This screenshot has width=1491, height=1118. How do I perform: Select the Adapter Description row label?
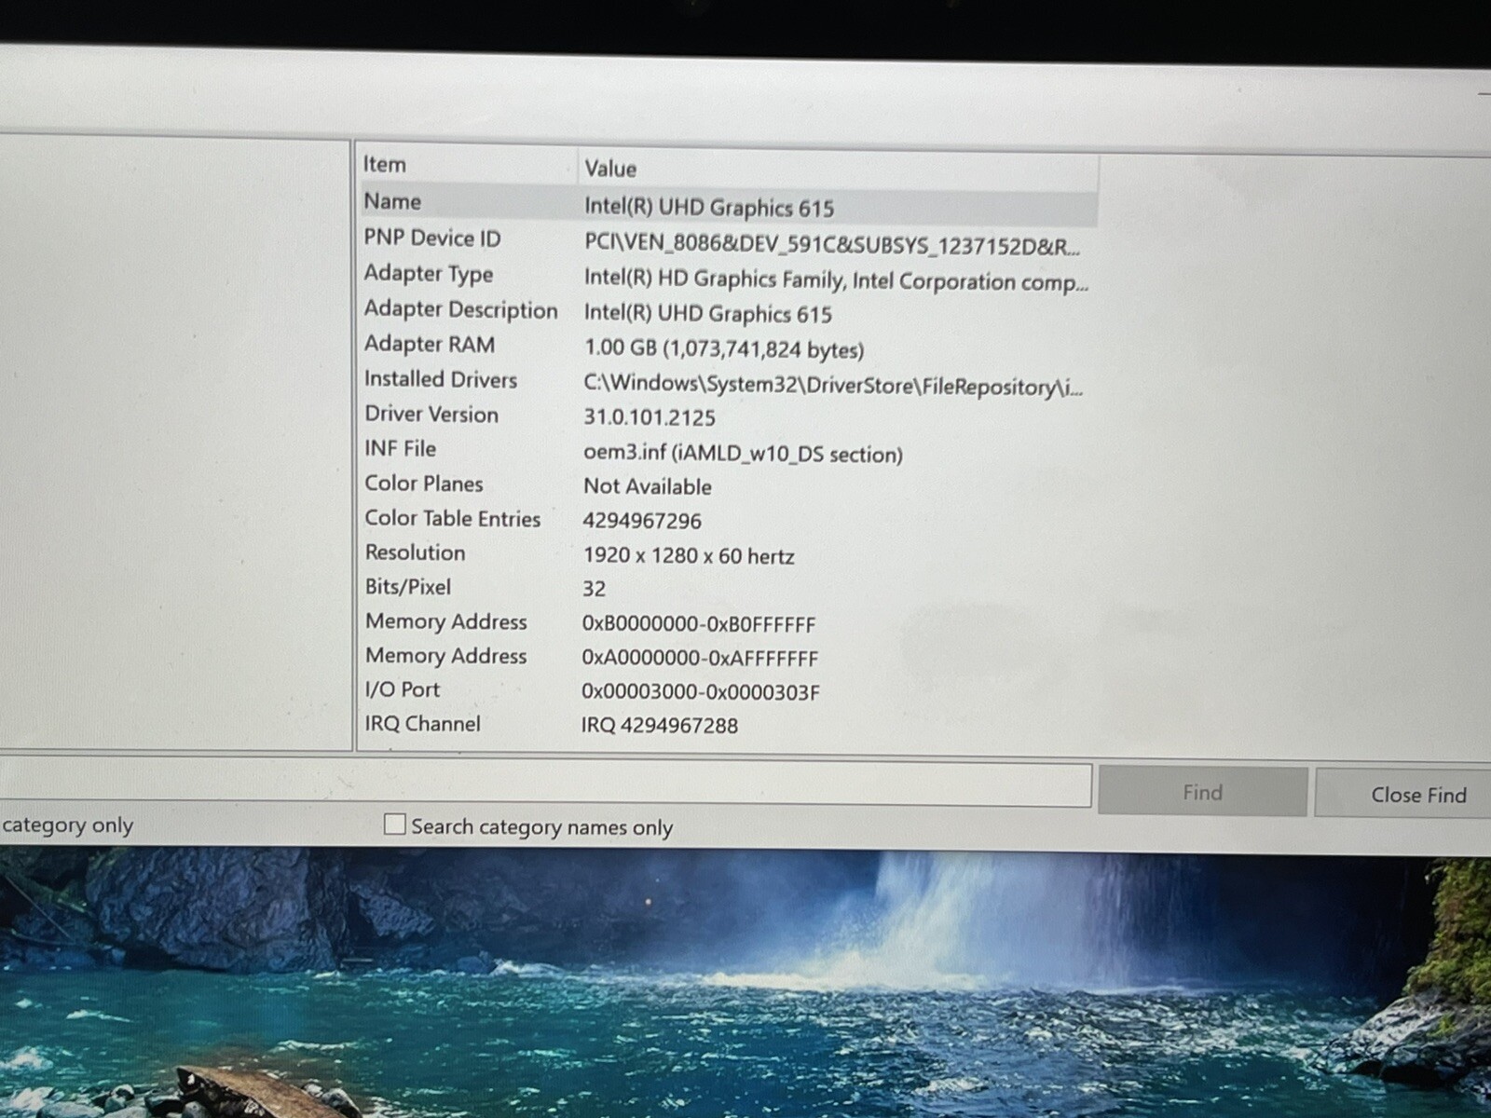point(460,308)
